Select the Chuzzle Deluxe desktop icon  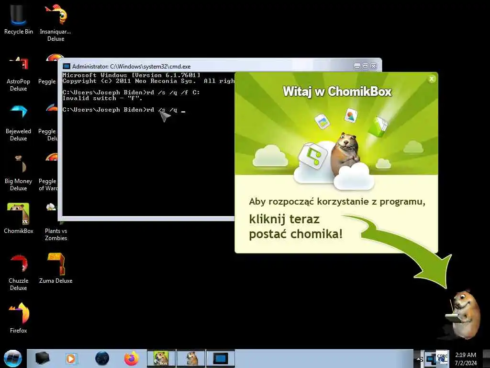pyautogui.click(x=18, y=273)
